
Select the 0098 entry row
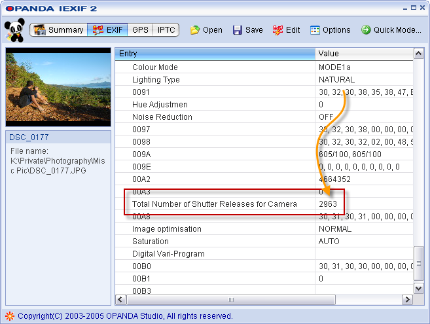[264, 142]
